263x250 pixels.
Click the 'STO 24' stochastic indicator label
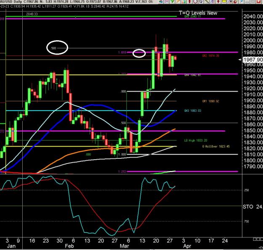point(253,207)
